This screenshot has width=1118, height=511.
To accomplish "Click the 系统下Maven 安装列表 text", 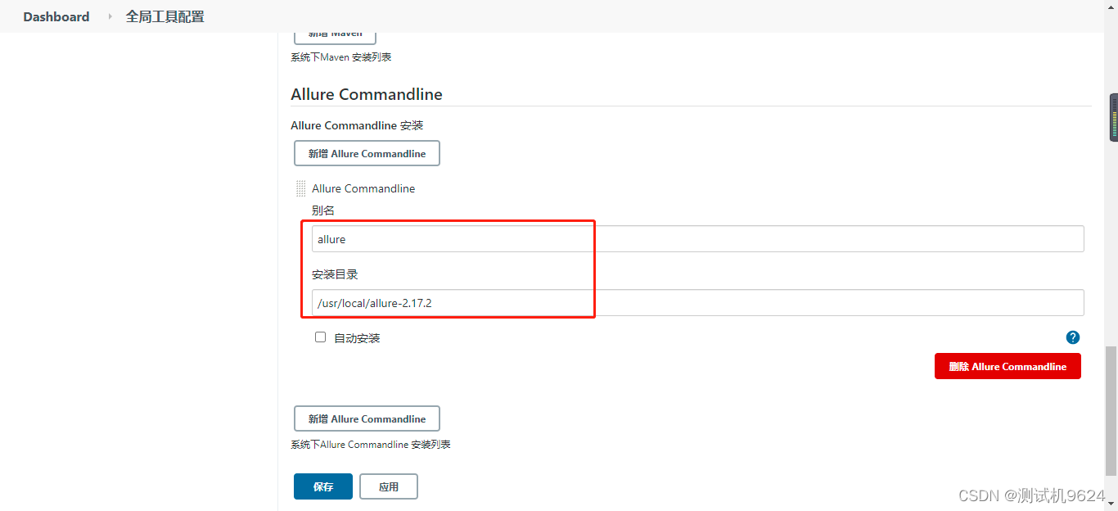I will pos(340,57).
